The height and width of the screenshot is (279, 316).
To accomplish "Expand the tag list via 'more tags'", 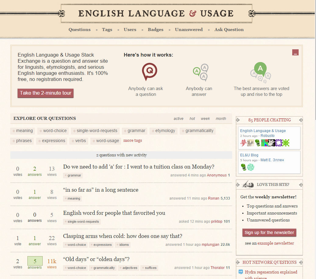I will click(x=133, y=141).
